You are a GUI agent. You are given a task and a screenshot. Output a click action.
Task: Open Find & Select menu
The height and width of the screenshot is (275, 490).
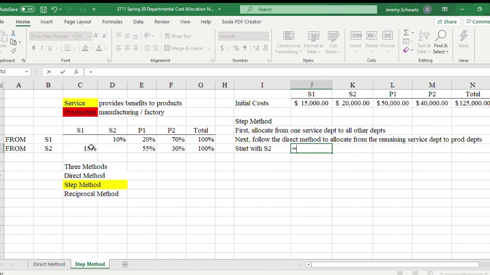[441, 43]
